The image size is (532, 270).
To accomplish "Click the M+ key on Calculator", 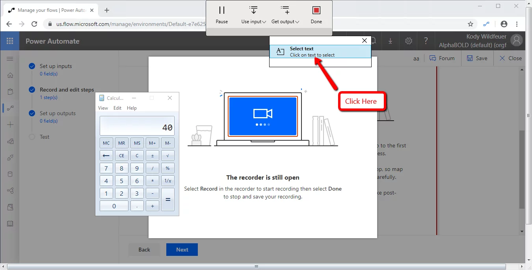I will click(x=153, y=143).
